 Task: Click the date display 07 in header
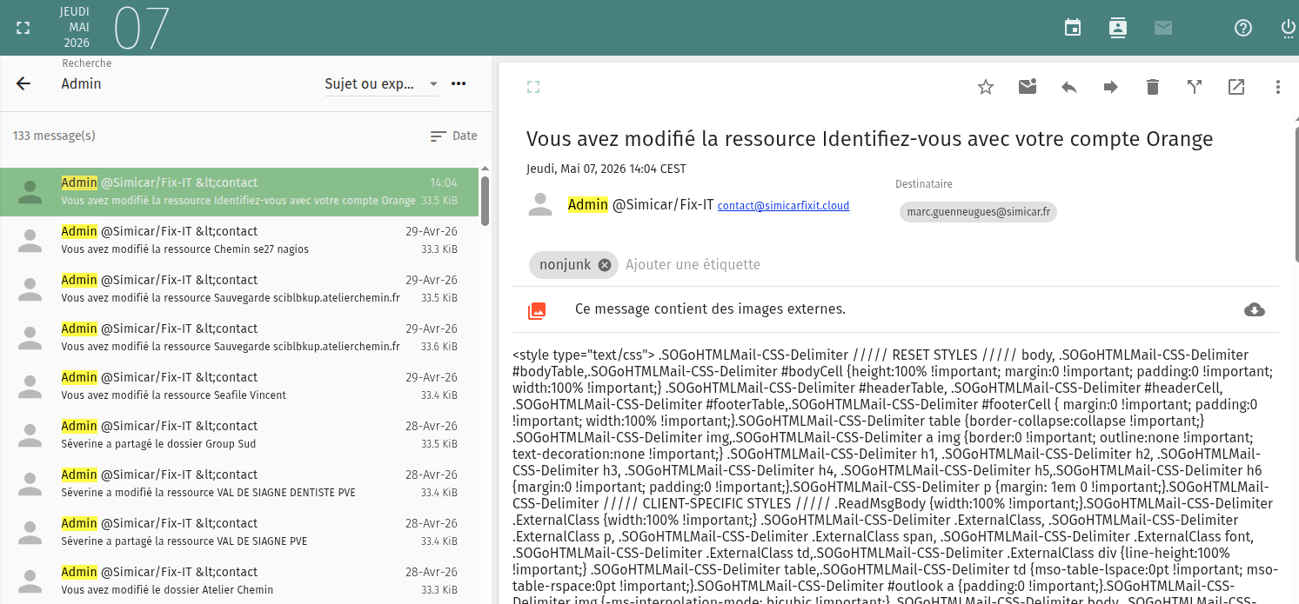click(x=141, y=28)
